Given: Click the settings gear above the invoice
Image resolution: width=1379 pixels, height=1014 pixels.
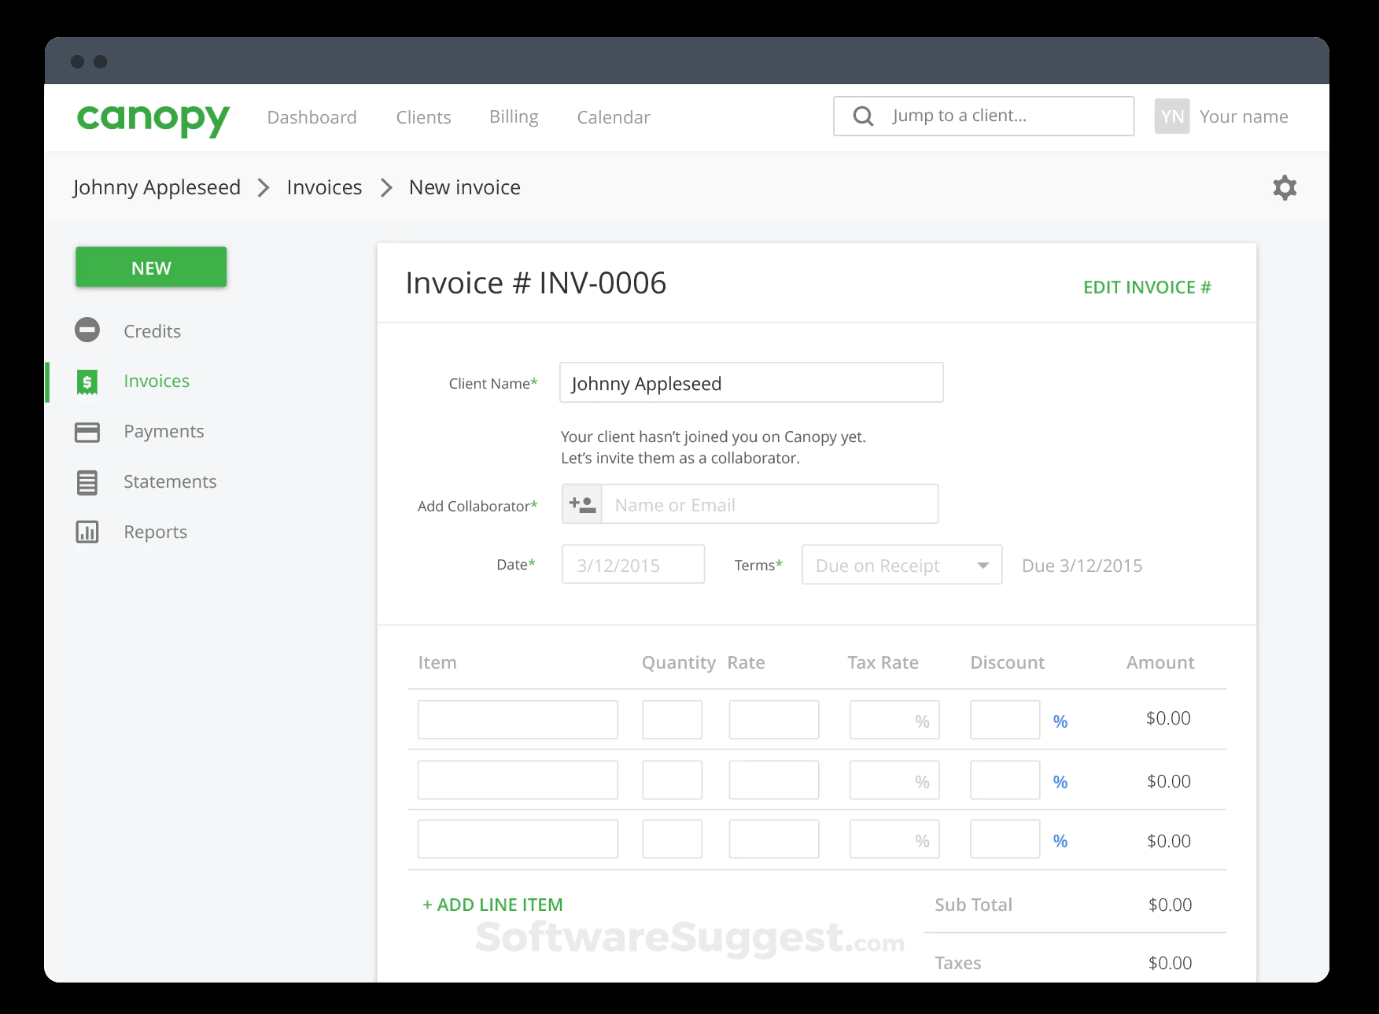Looking at the screenshot, I should (1285, 187).
